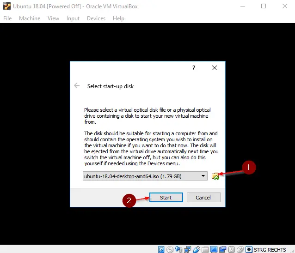Viewport: 295px width, 253px height.
Task: Open the View menu
Action: (x=53, y=18)
